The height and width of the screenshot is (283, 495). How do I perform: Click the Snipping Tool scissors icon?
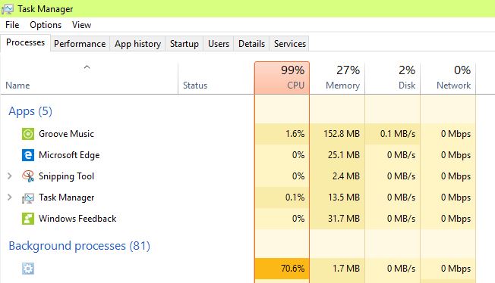point(28,176)
